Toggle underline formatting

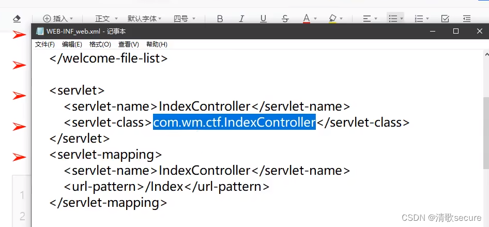click(263, 19)
